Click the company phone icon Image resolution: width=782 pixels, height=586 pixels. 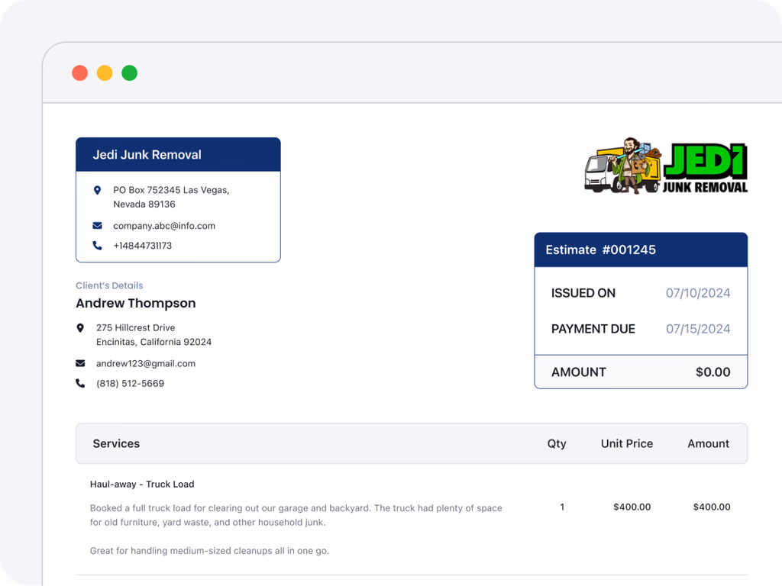point(97,246)
